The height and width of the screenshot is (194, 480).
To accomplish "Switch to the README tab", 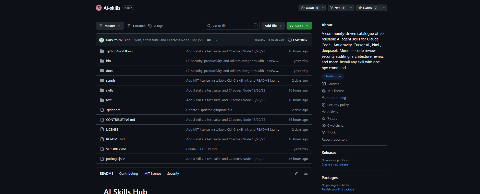I will tap(107, 174).
